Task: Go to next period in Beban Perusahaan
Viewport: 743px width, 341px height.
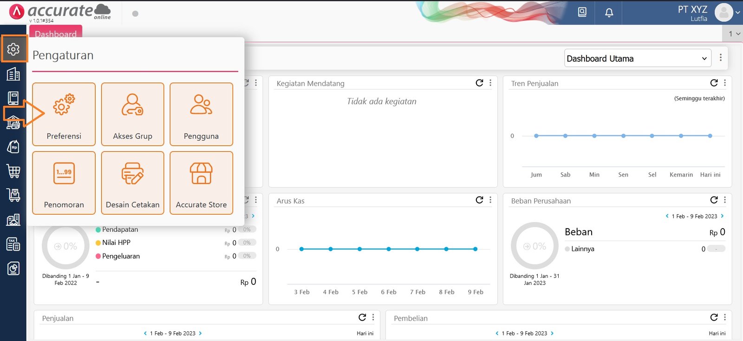Action: tap(722, 216)
